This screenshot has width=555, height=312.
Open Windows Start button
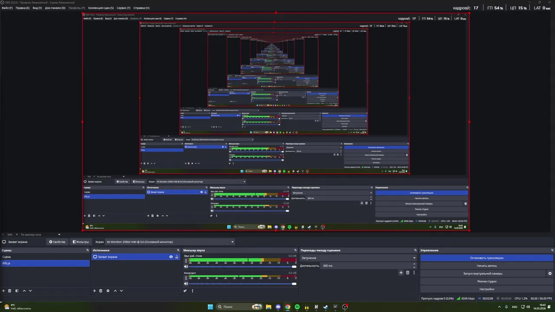[210, 307]
